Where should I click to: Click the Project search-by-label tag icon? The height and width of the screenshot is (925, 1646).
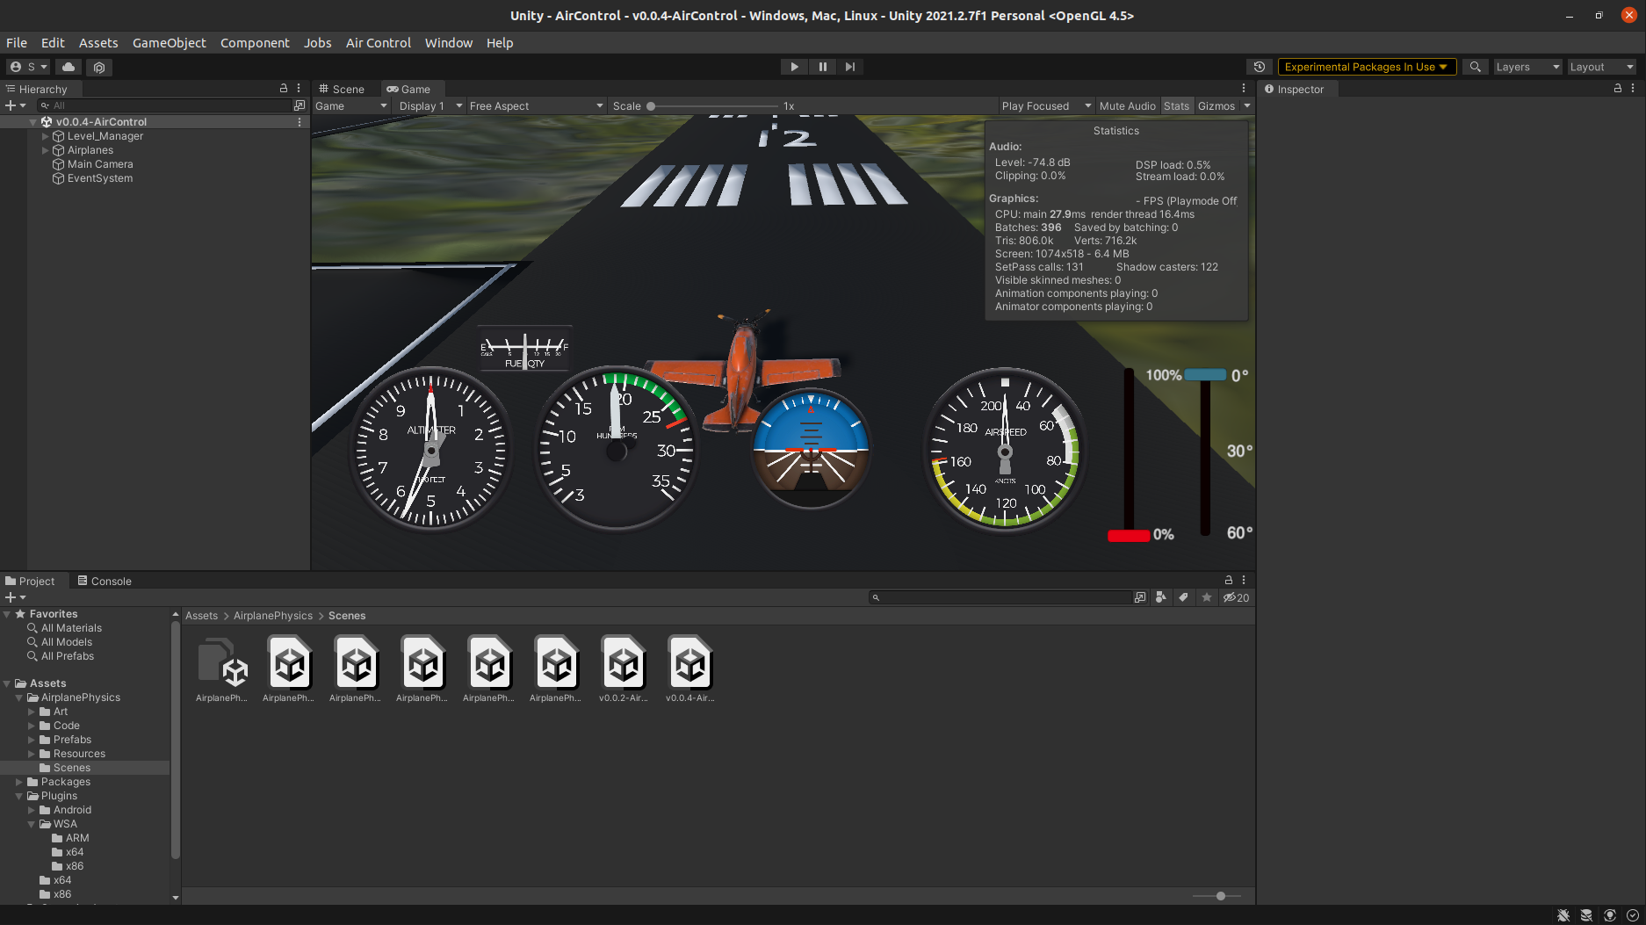pos(1184,597)
